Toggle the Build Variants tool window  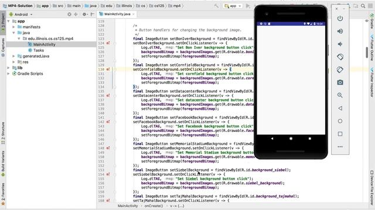point(3,163)
